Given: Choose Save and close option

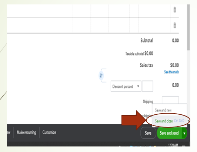Looking at the screenshot, I should [164, 121].
